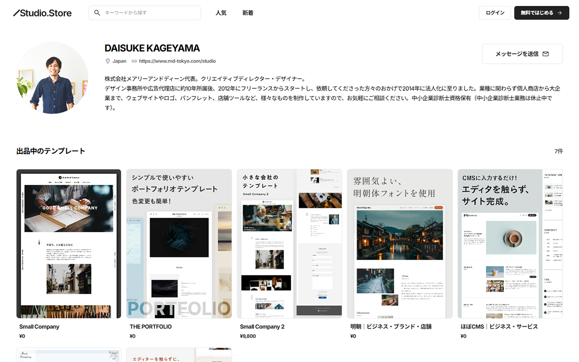Click Daisuke Kageyama's profile photo
Viewport: 579px width, 362px height.
(52, 78)
